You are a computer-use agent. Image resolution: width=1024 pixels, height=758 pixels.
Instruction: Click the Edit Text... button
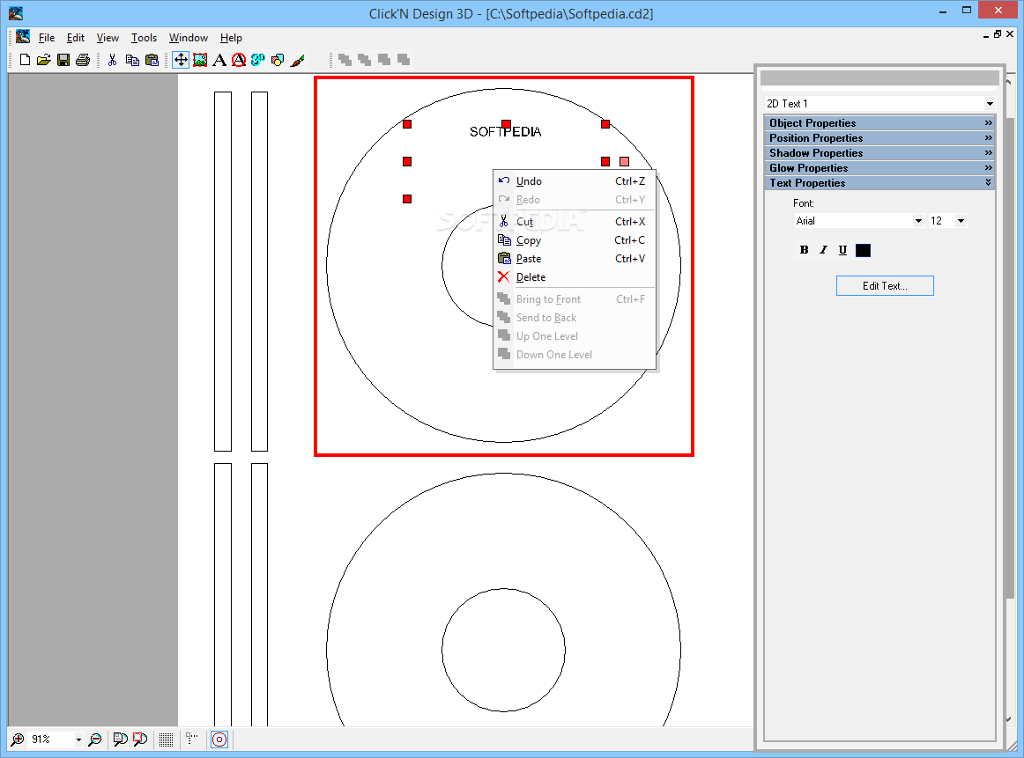pyautogui.click(x=884, y=286)
